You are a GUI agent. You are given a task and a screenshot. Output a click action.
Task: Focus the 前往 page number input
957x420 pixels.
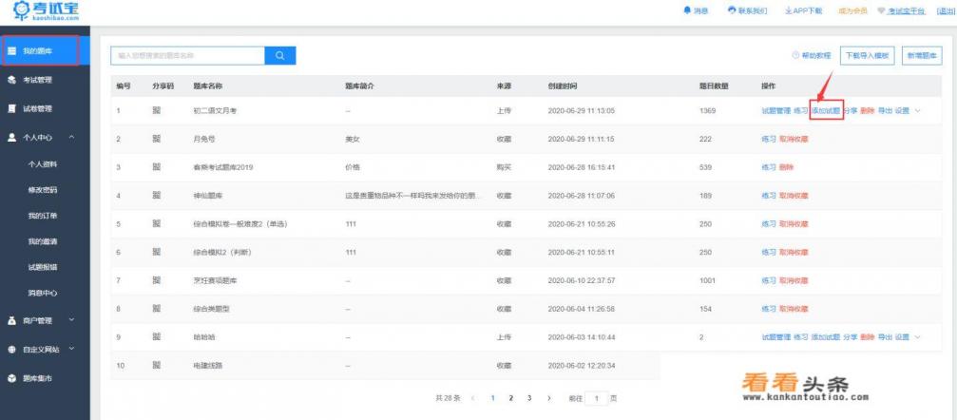(596, 398)
